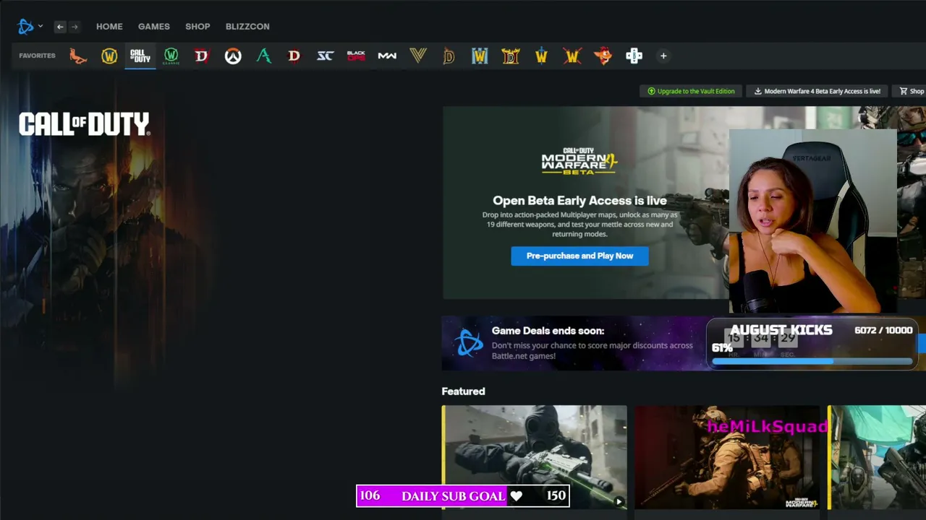Click the Call of Duty logo
The width and height of the screenshot is (926, 520).
point(84,124)
